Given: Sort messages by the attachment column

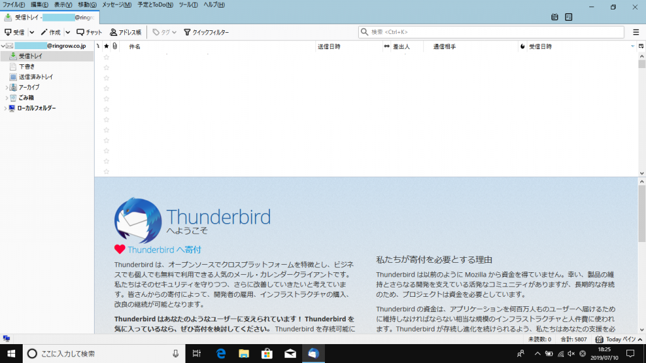Looking at the screenshot, I should (x=114, y=45).
